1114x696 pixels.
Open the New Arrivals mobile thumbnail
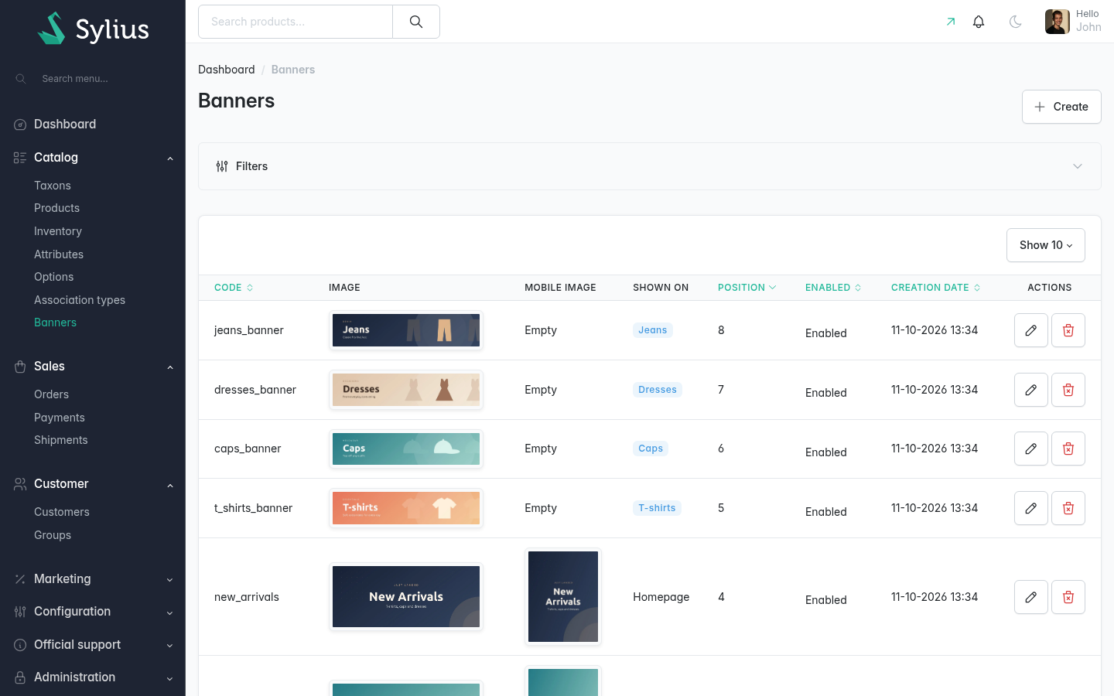coord(563,597)
